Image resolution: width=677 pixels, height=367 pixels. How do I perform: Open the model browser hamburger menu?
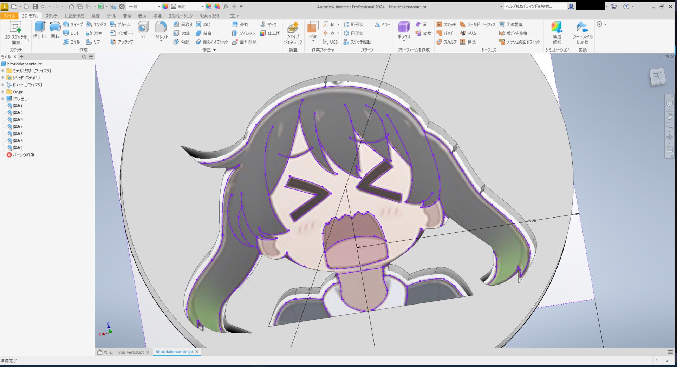pyautogui.click(x=91, y=56)
